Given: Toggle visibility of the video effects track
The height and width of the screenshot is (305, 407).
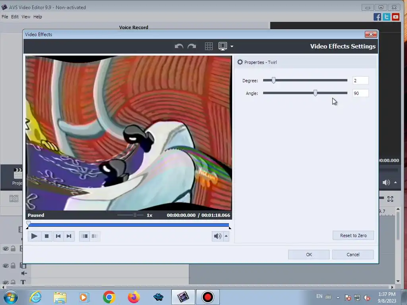Looking at the screenshot, I should pos(6,249).
